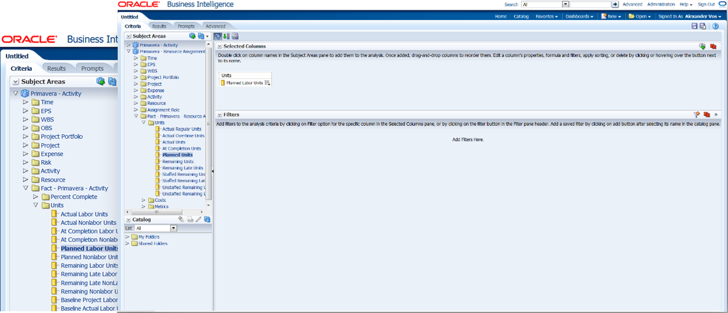Expand the Costs folder in main tree
This screenshot has height=313, width=728.
tap(143, 200)
